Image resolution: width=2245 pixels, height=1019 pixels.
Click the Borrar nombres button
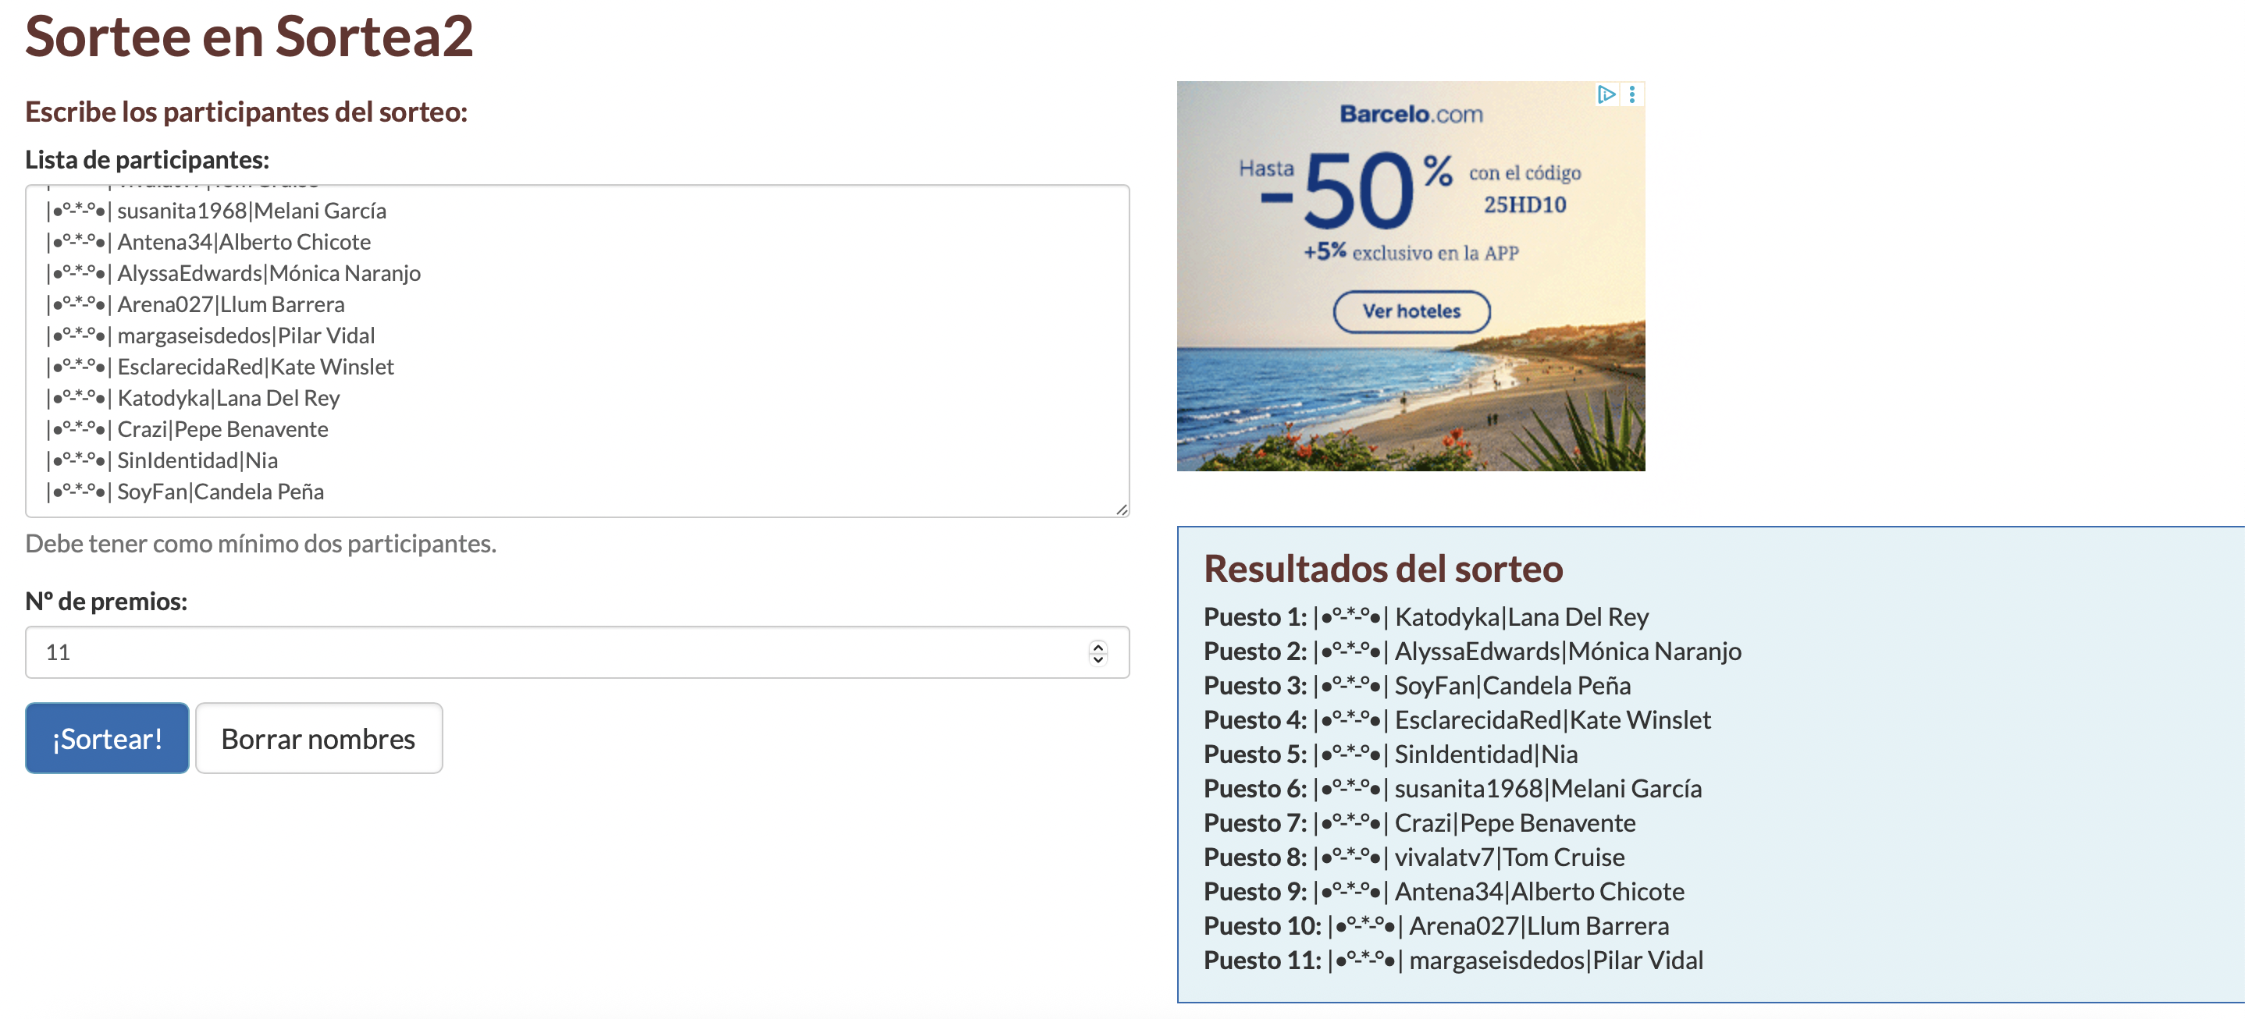pos(318,737)
